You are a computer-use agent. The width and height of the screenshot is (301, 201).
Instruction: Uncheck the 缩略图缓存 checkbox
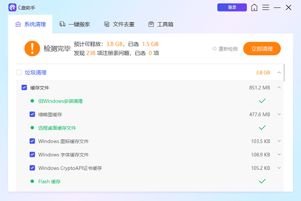pos(32,114)
